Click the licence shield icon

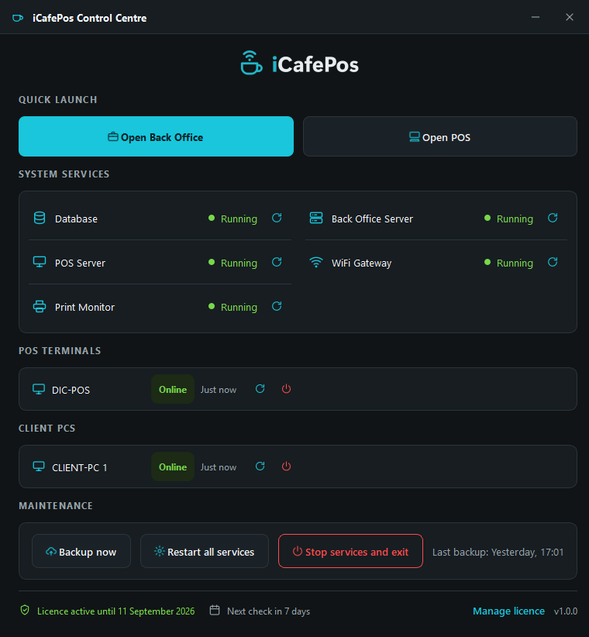25,610
